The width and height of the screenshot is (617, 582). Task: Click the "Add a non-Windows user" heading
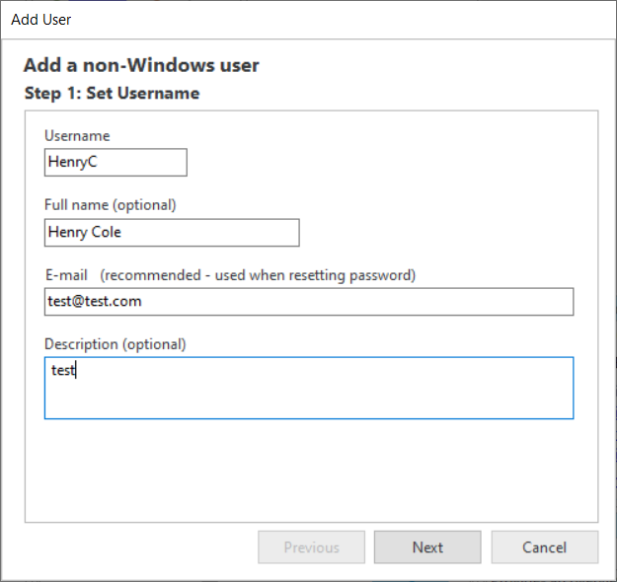(141, 65)
